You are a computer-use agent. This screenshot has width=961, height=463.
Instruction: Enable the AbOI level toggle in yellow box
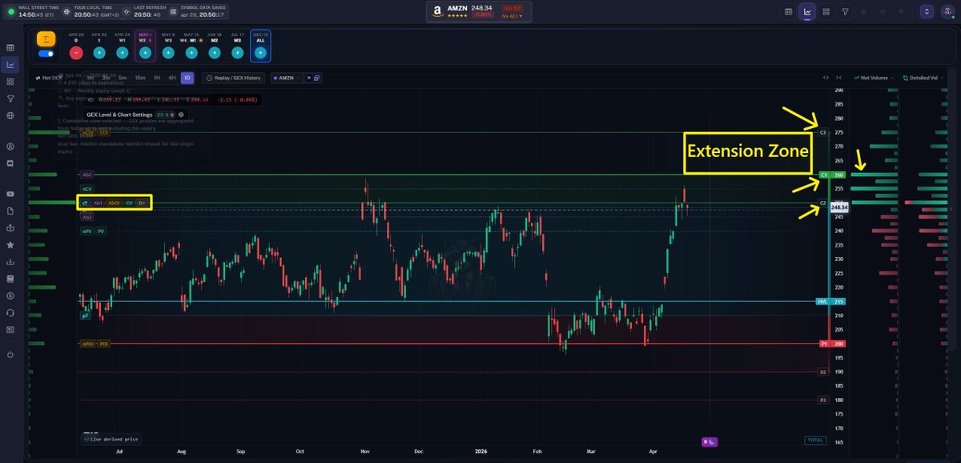coord(114,203)
